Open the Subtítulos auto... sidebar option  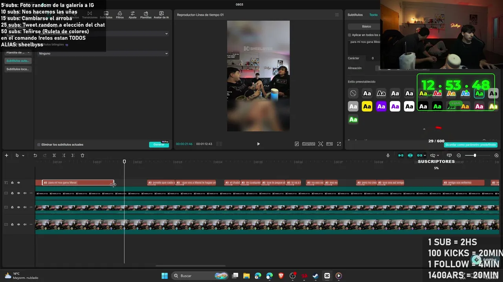(18, 61)
